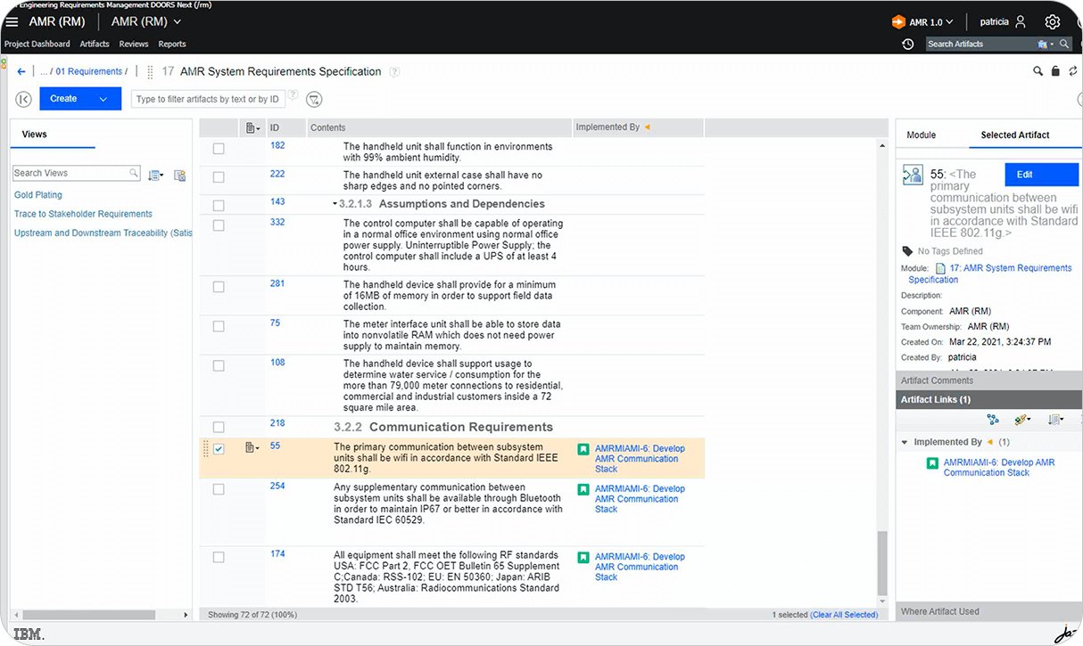Image resolution: width=1083 pixels, height=646 pixels.
Task: Open the patricia user profile icon
Action: pos(1021,21)
